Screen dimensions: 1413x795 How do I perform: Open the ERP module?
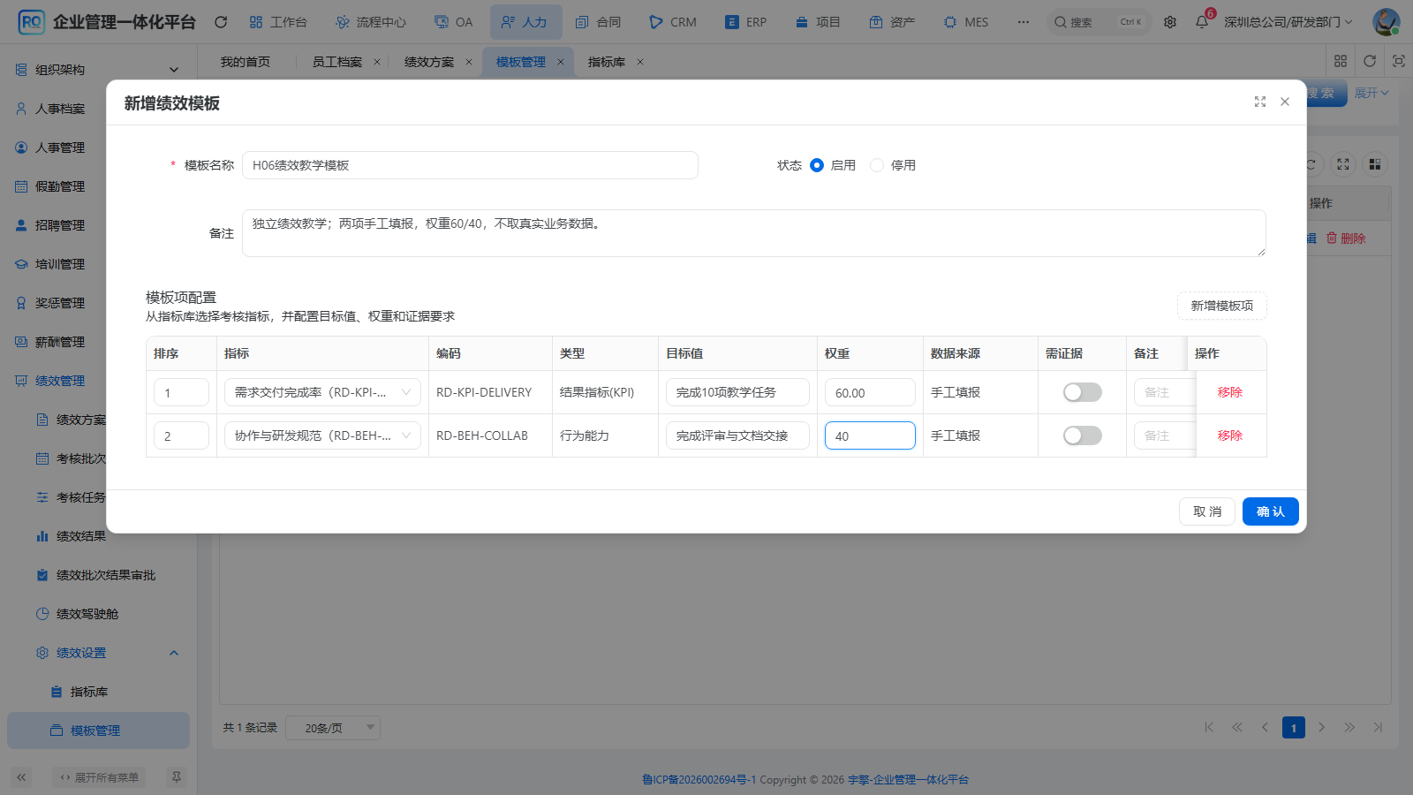point(746,22)
